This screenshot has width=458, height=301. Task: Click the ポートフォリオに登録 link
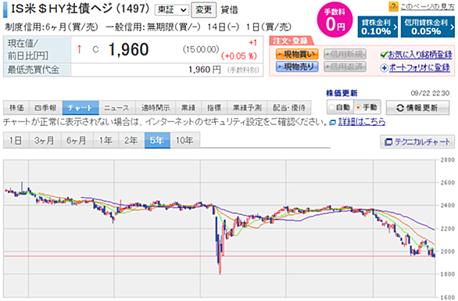pyautogui.click(x=420, y=68)
